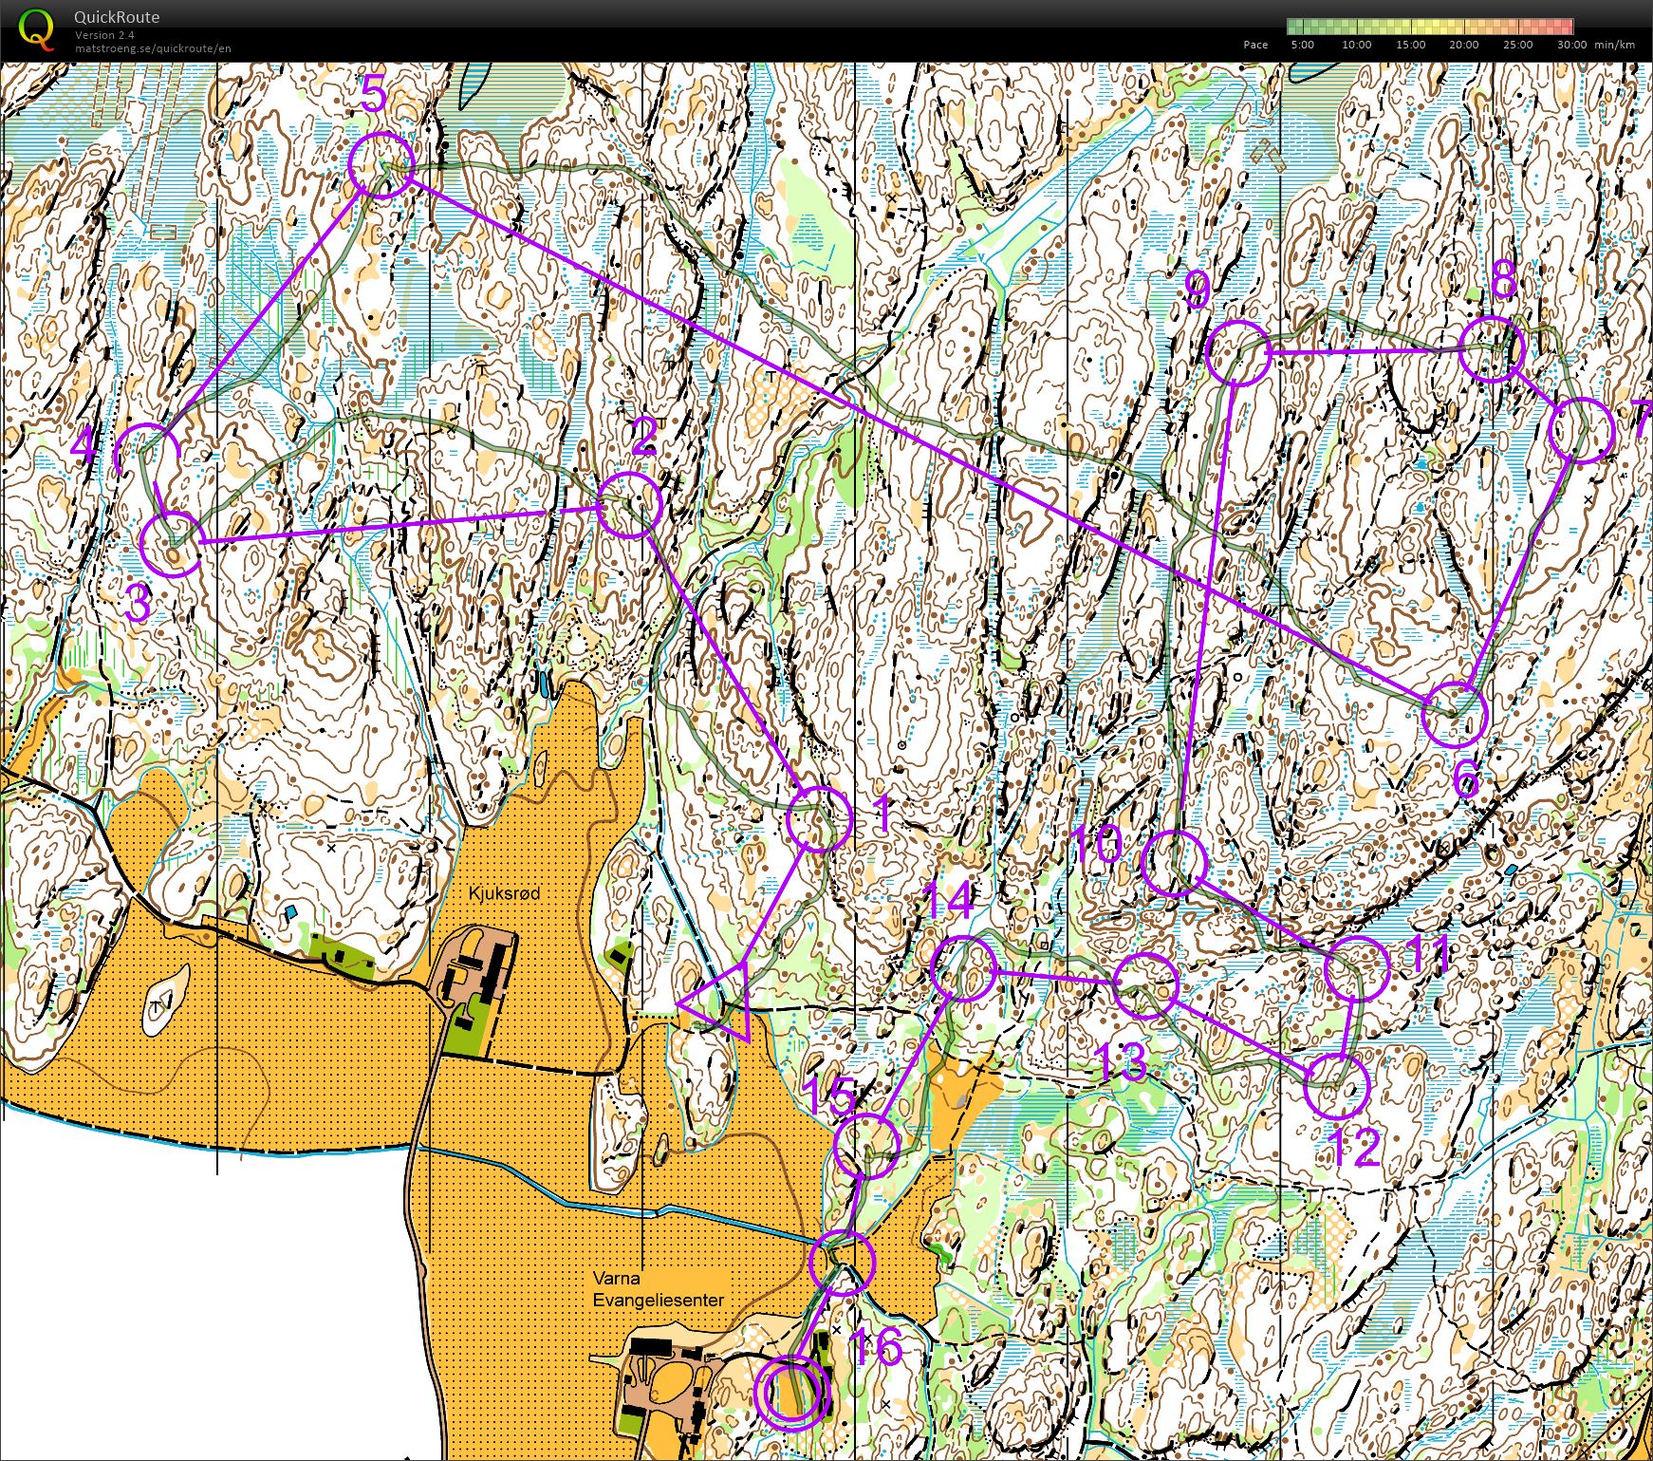Select control circle 1 on the map

pos(819,818)
